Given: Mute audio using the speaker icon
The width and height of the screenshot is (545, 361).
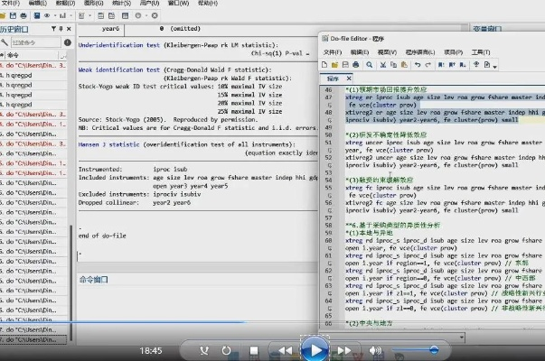Looking at the screenshot, I should [374, 350].
